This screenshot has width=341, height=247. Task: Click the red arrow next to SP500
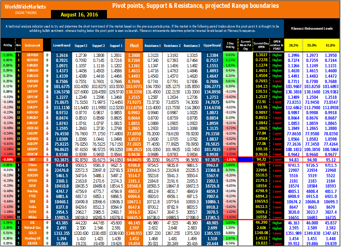point(47,181)
